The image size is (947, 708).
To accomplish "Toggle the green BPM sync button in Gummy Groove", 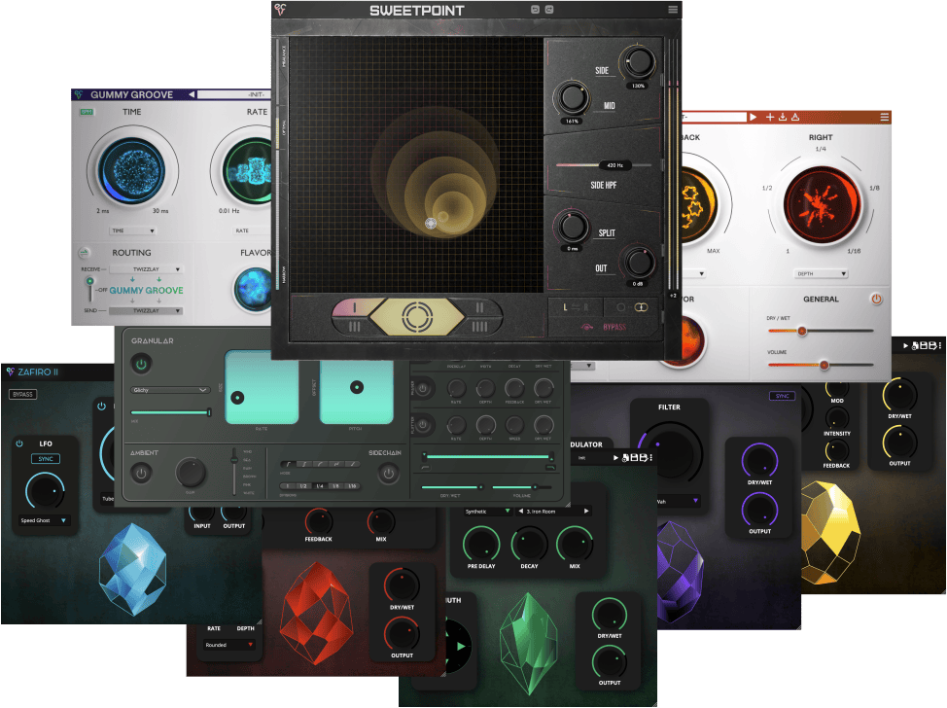I will (x=87, y=112).
